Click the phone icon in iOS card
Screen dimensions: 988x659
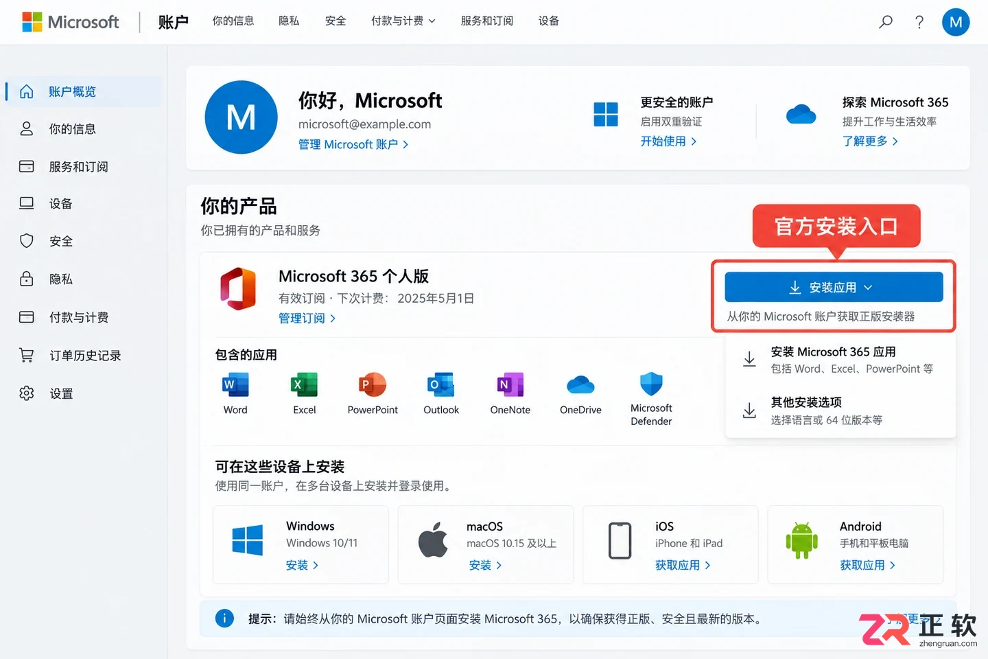(620, 540)
